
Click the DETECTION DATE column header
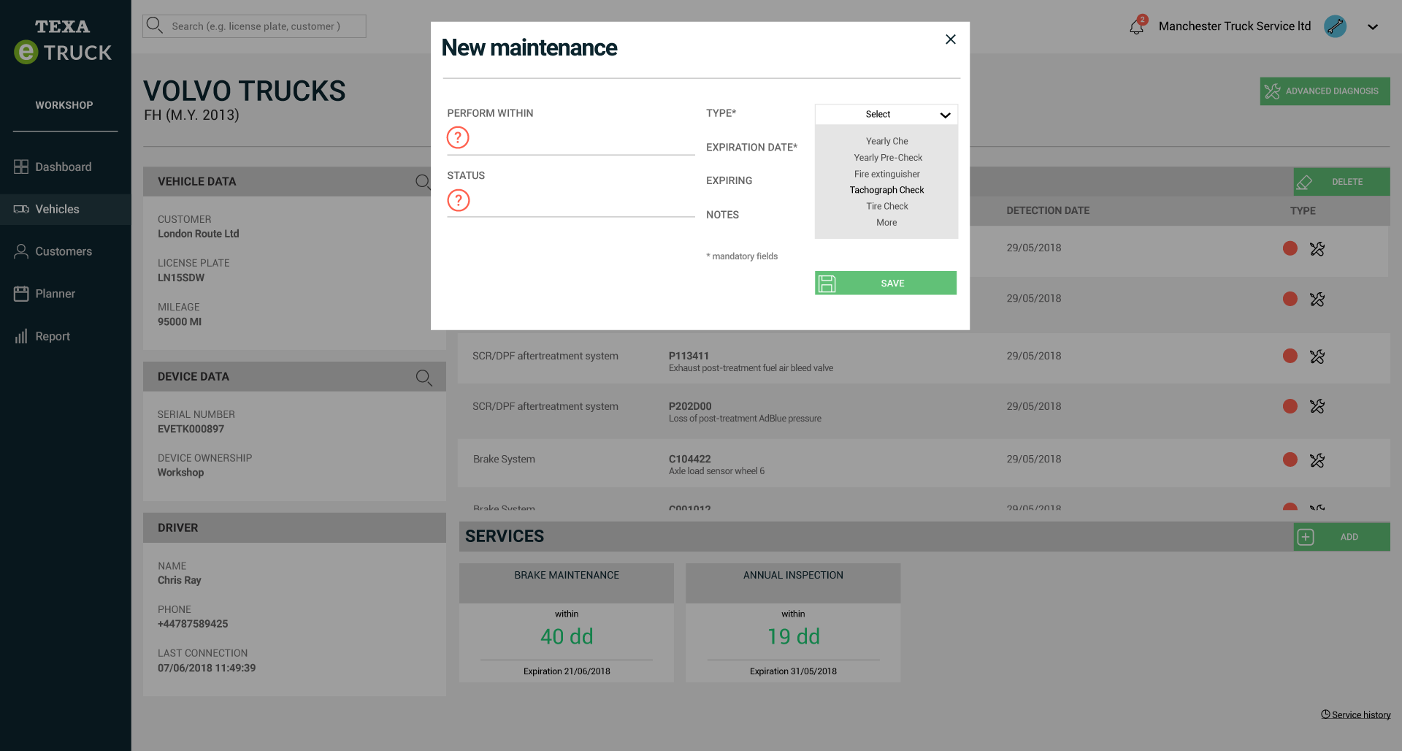(x=1048, y=210)
